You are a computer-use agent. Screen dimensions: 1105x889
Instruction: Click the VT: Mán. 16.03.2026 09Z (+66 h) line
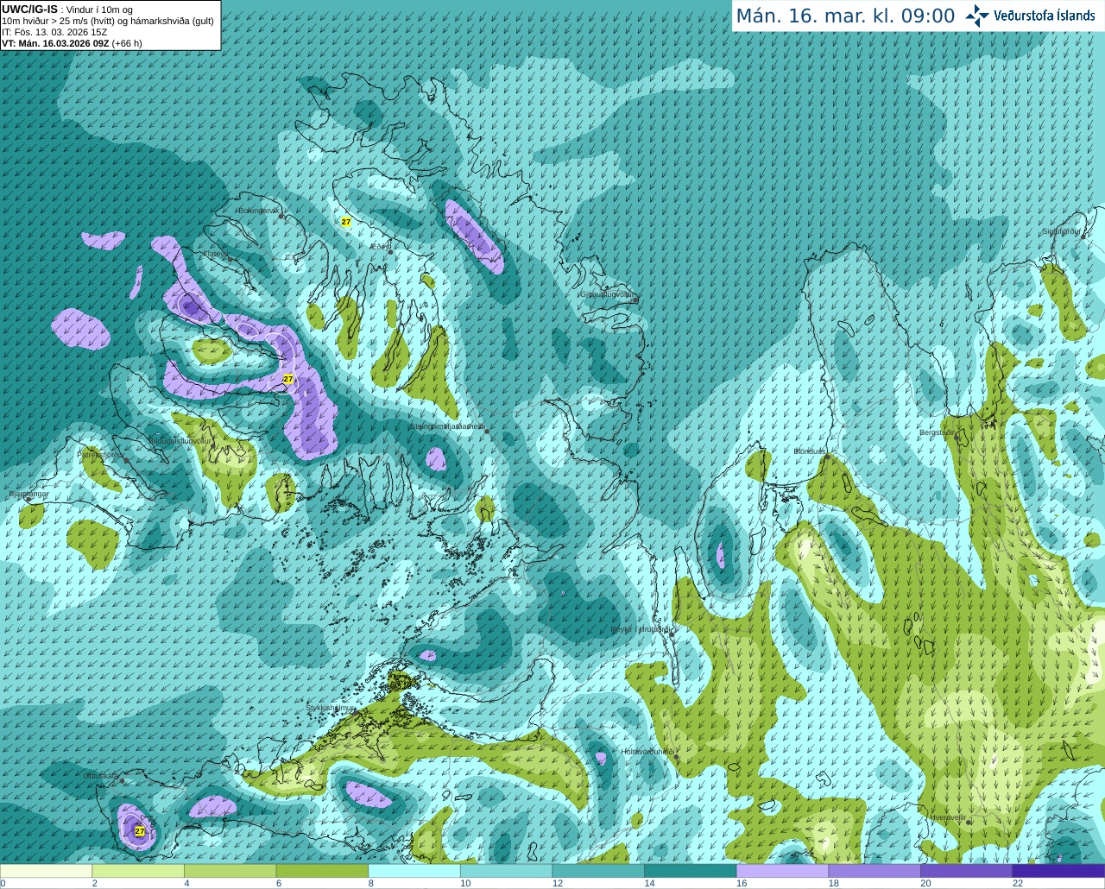72,43
